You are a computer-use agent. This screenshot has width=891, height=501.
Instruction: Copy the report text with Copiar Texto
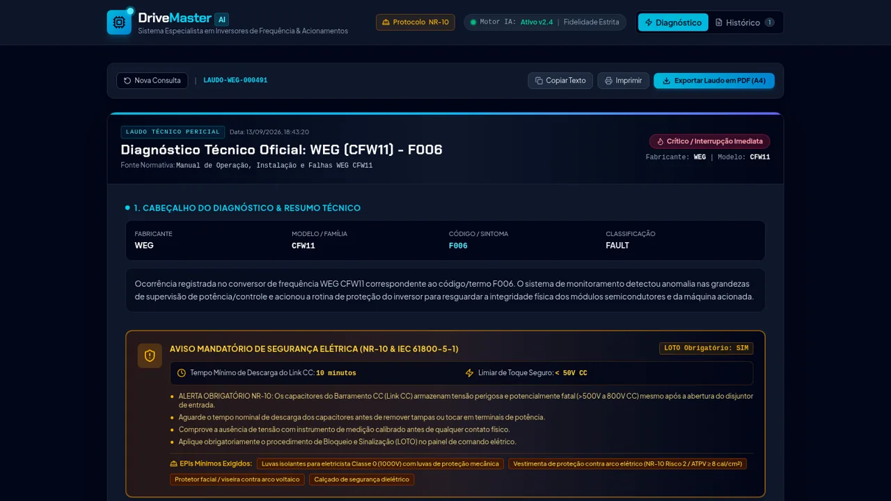click(x=560, y=81)
